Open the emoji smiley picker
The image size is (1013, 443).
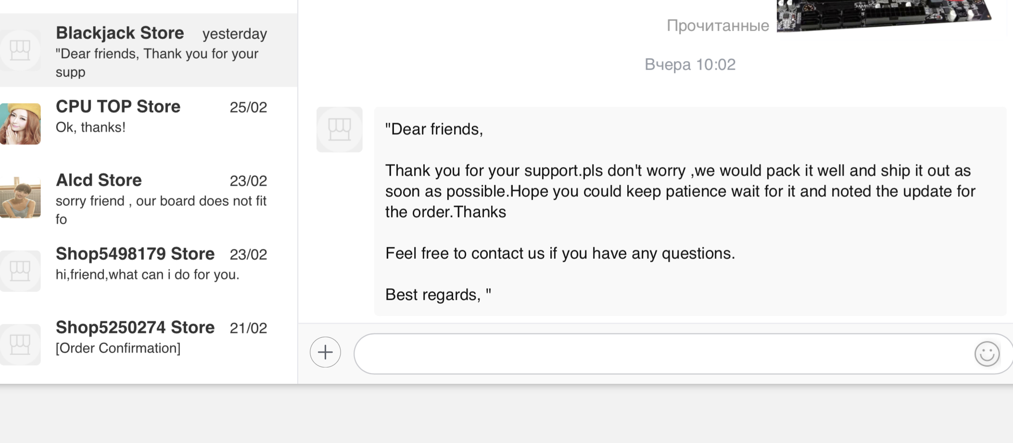click(987, 354)
